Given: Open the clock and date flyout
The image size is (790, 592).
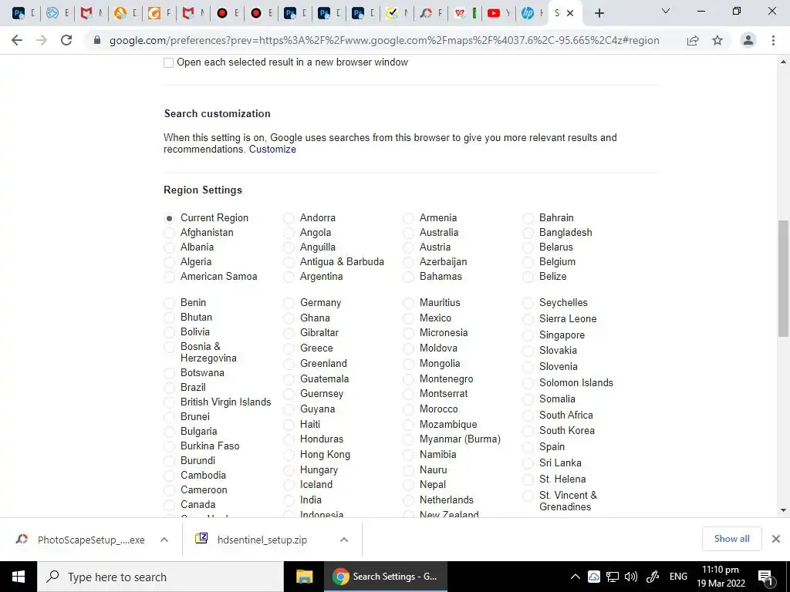Looking at the screenshot, I should pyautogui.click(x=721, y=577).
